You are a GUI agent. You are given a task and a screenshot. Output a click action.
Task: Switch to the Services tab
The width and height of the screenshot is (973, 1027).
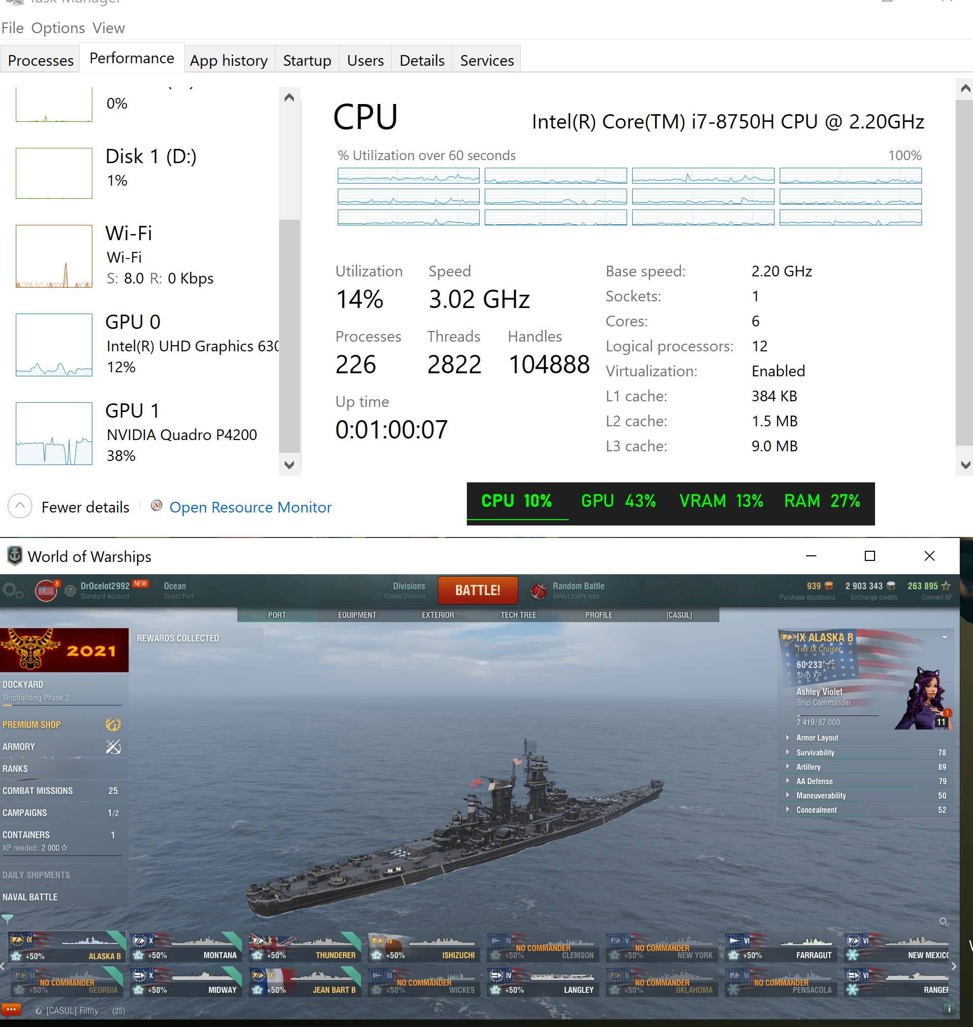[487, 60]
